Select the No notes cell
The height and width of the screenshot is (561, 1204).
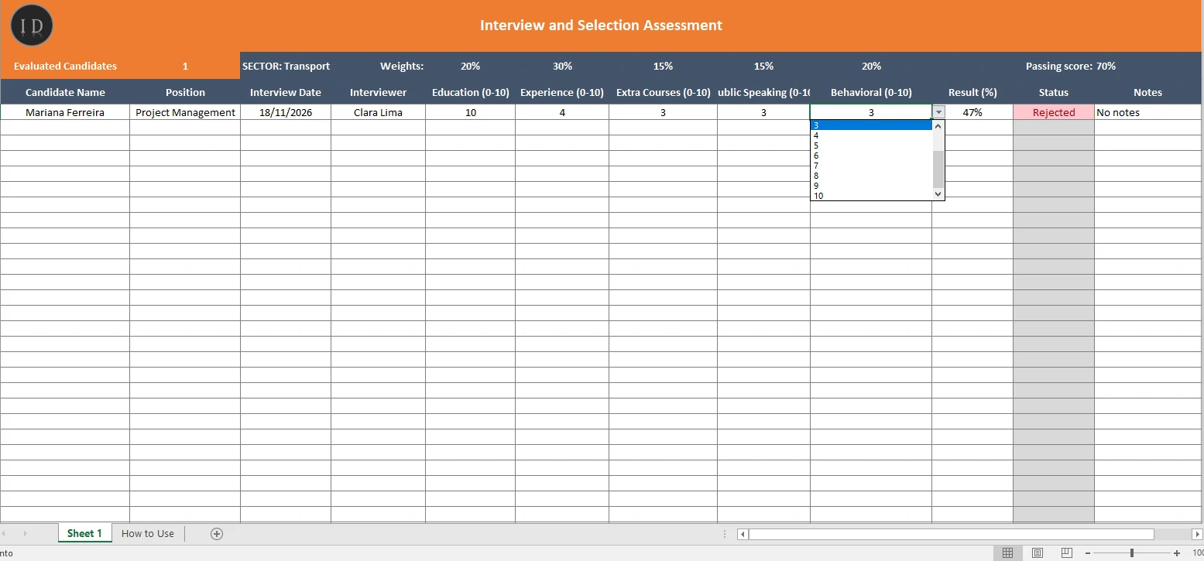click(x=1148, y=112)
